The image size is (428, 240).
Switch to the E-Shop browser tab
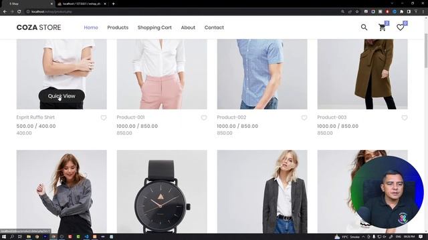tap(27, 4)
